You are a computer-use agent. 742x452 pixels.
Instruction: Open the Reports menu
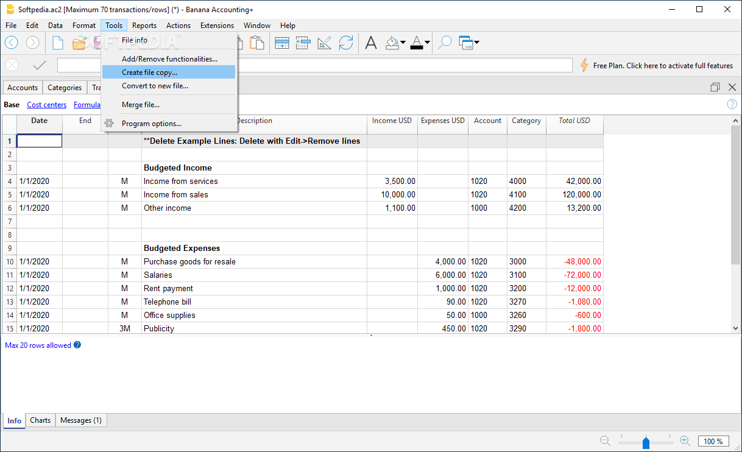144,26
